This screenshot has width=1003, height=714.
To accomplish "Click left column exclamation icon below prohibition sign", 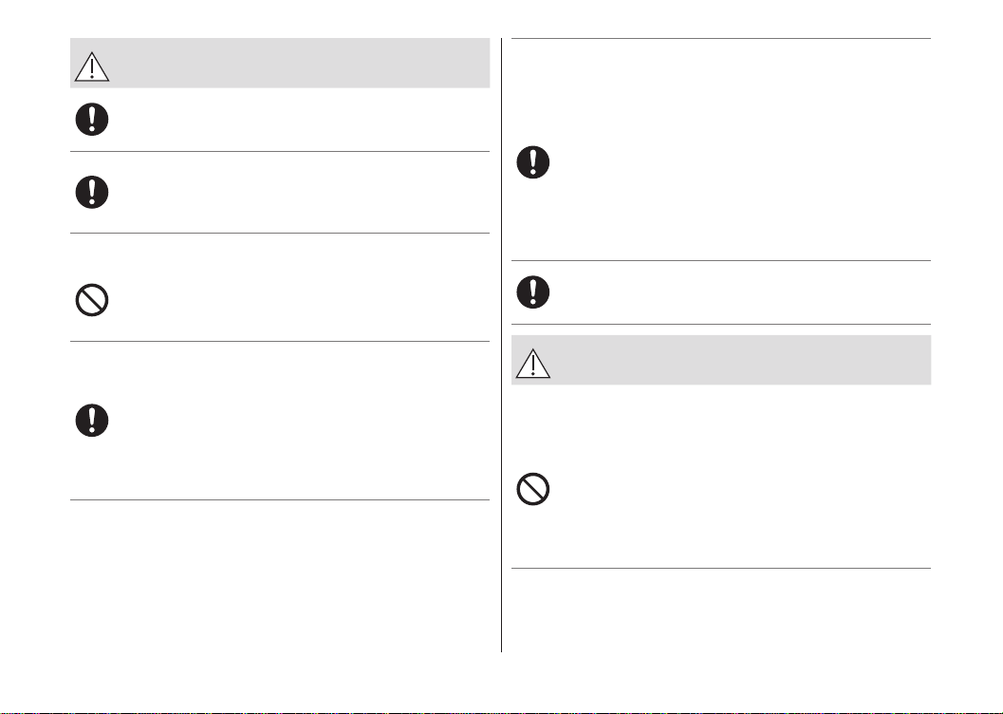I will point(92,421).
